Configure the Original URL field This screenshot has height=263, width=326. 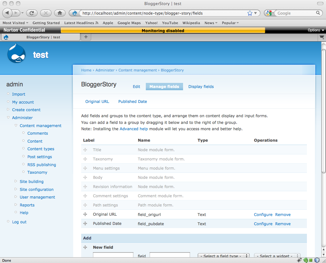(263, 215)
